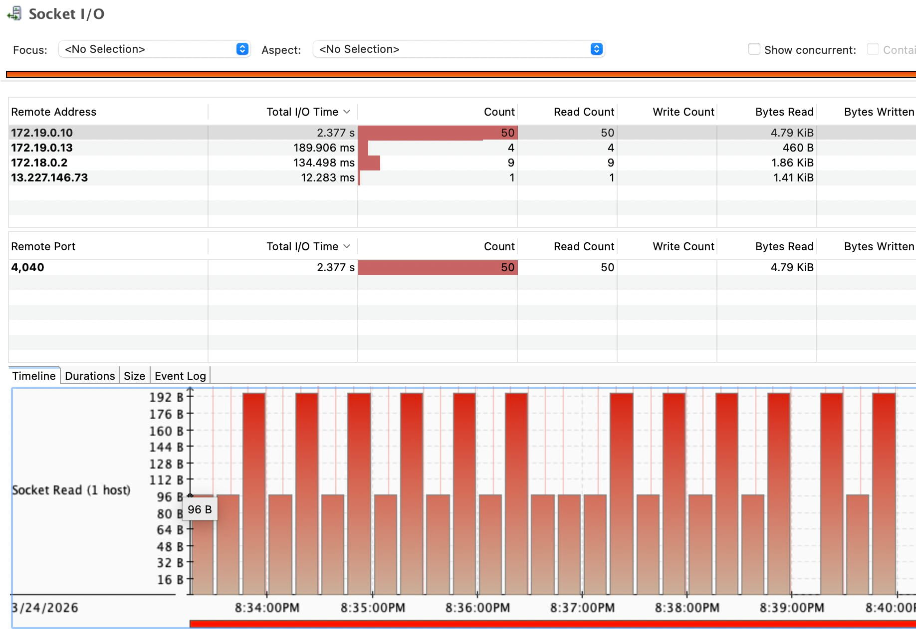Switch to the Durations tab

click(90, 375)
